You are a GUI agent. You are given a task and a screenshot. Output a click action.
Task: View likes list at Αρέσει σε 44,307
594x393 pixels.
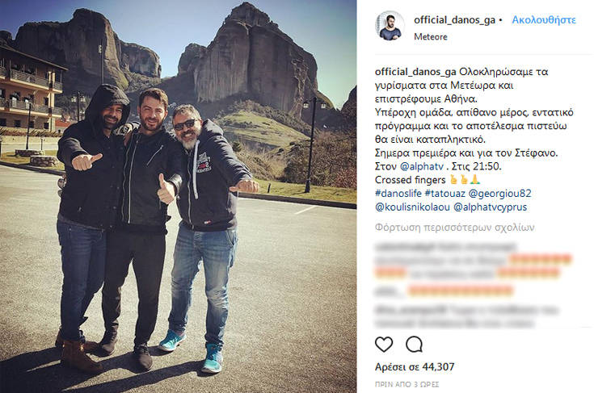click(415, 367)
